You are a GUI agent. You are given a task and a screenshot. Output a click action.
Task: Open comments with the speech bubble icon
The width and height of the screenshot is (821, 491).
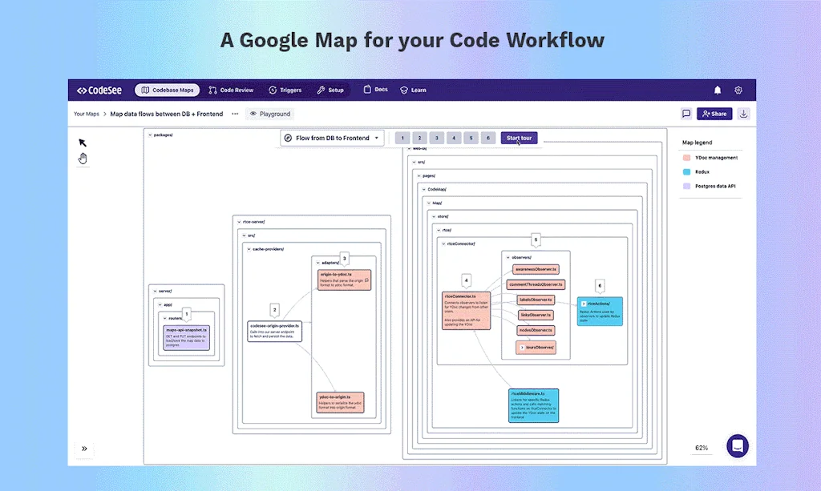(x=686, y=114)
